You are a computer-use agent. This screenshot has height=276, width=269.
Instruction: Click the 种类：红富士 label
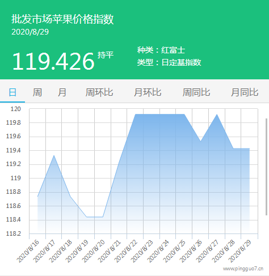(x=161, y=50)
